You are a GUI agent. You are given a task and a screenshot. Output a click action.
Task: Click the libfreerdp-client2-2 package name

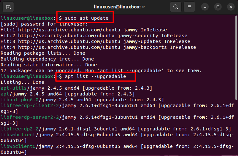click(x=30, y=106)
